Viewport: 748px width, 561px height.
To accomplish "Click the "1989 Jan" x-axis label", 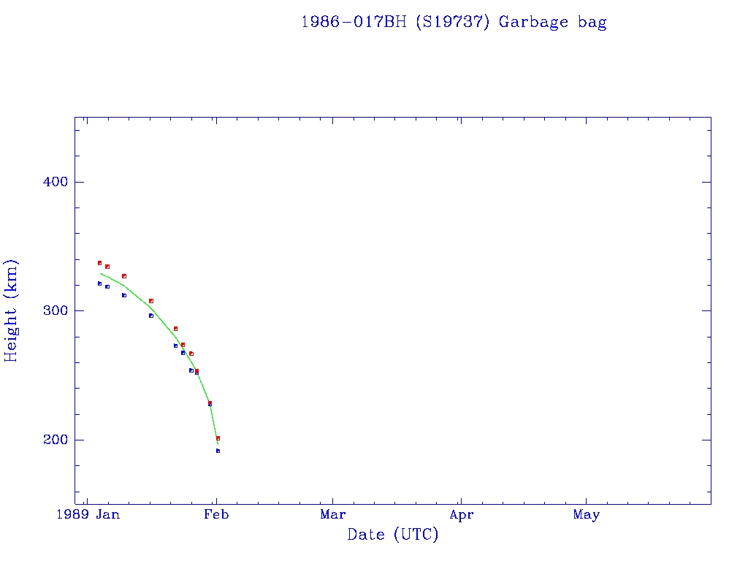I will click(88, 515).
